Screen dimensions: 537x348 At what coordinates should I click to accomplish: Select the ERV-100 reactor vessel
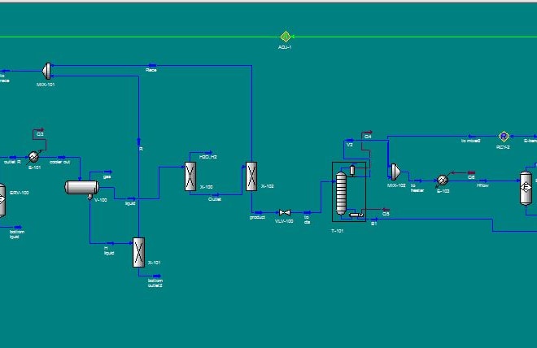2,200
